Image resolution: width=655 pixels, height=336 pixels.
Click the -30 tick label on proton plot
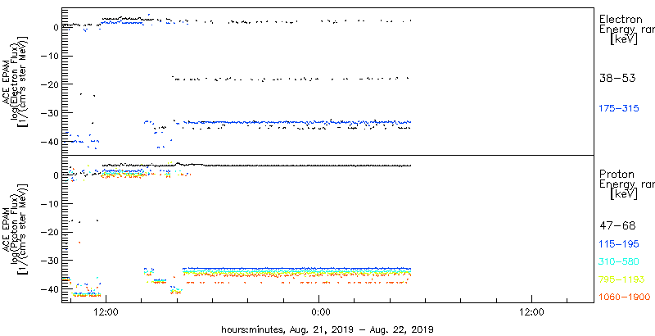point(52,261)
